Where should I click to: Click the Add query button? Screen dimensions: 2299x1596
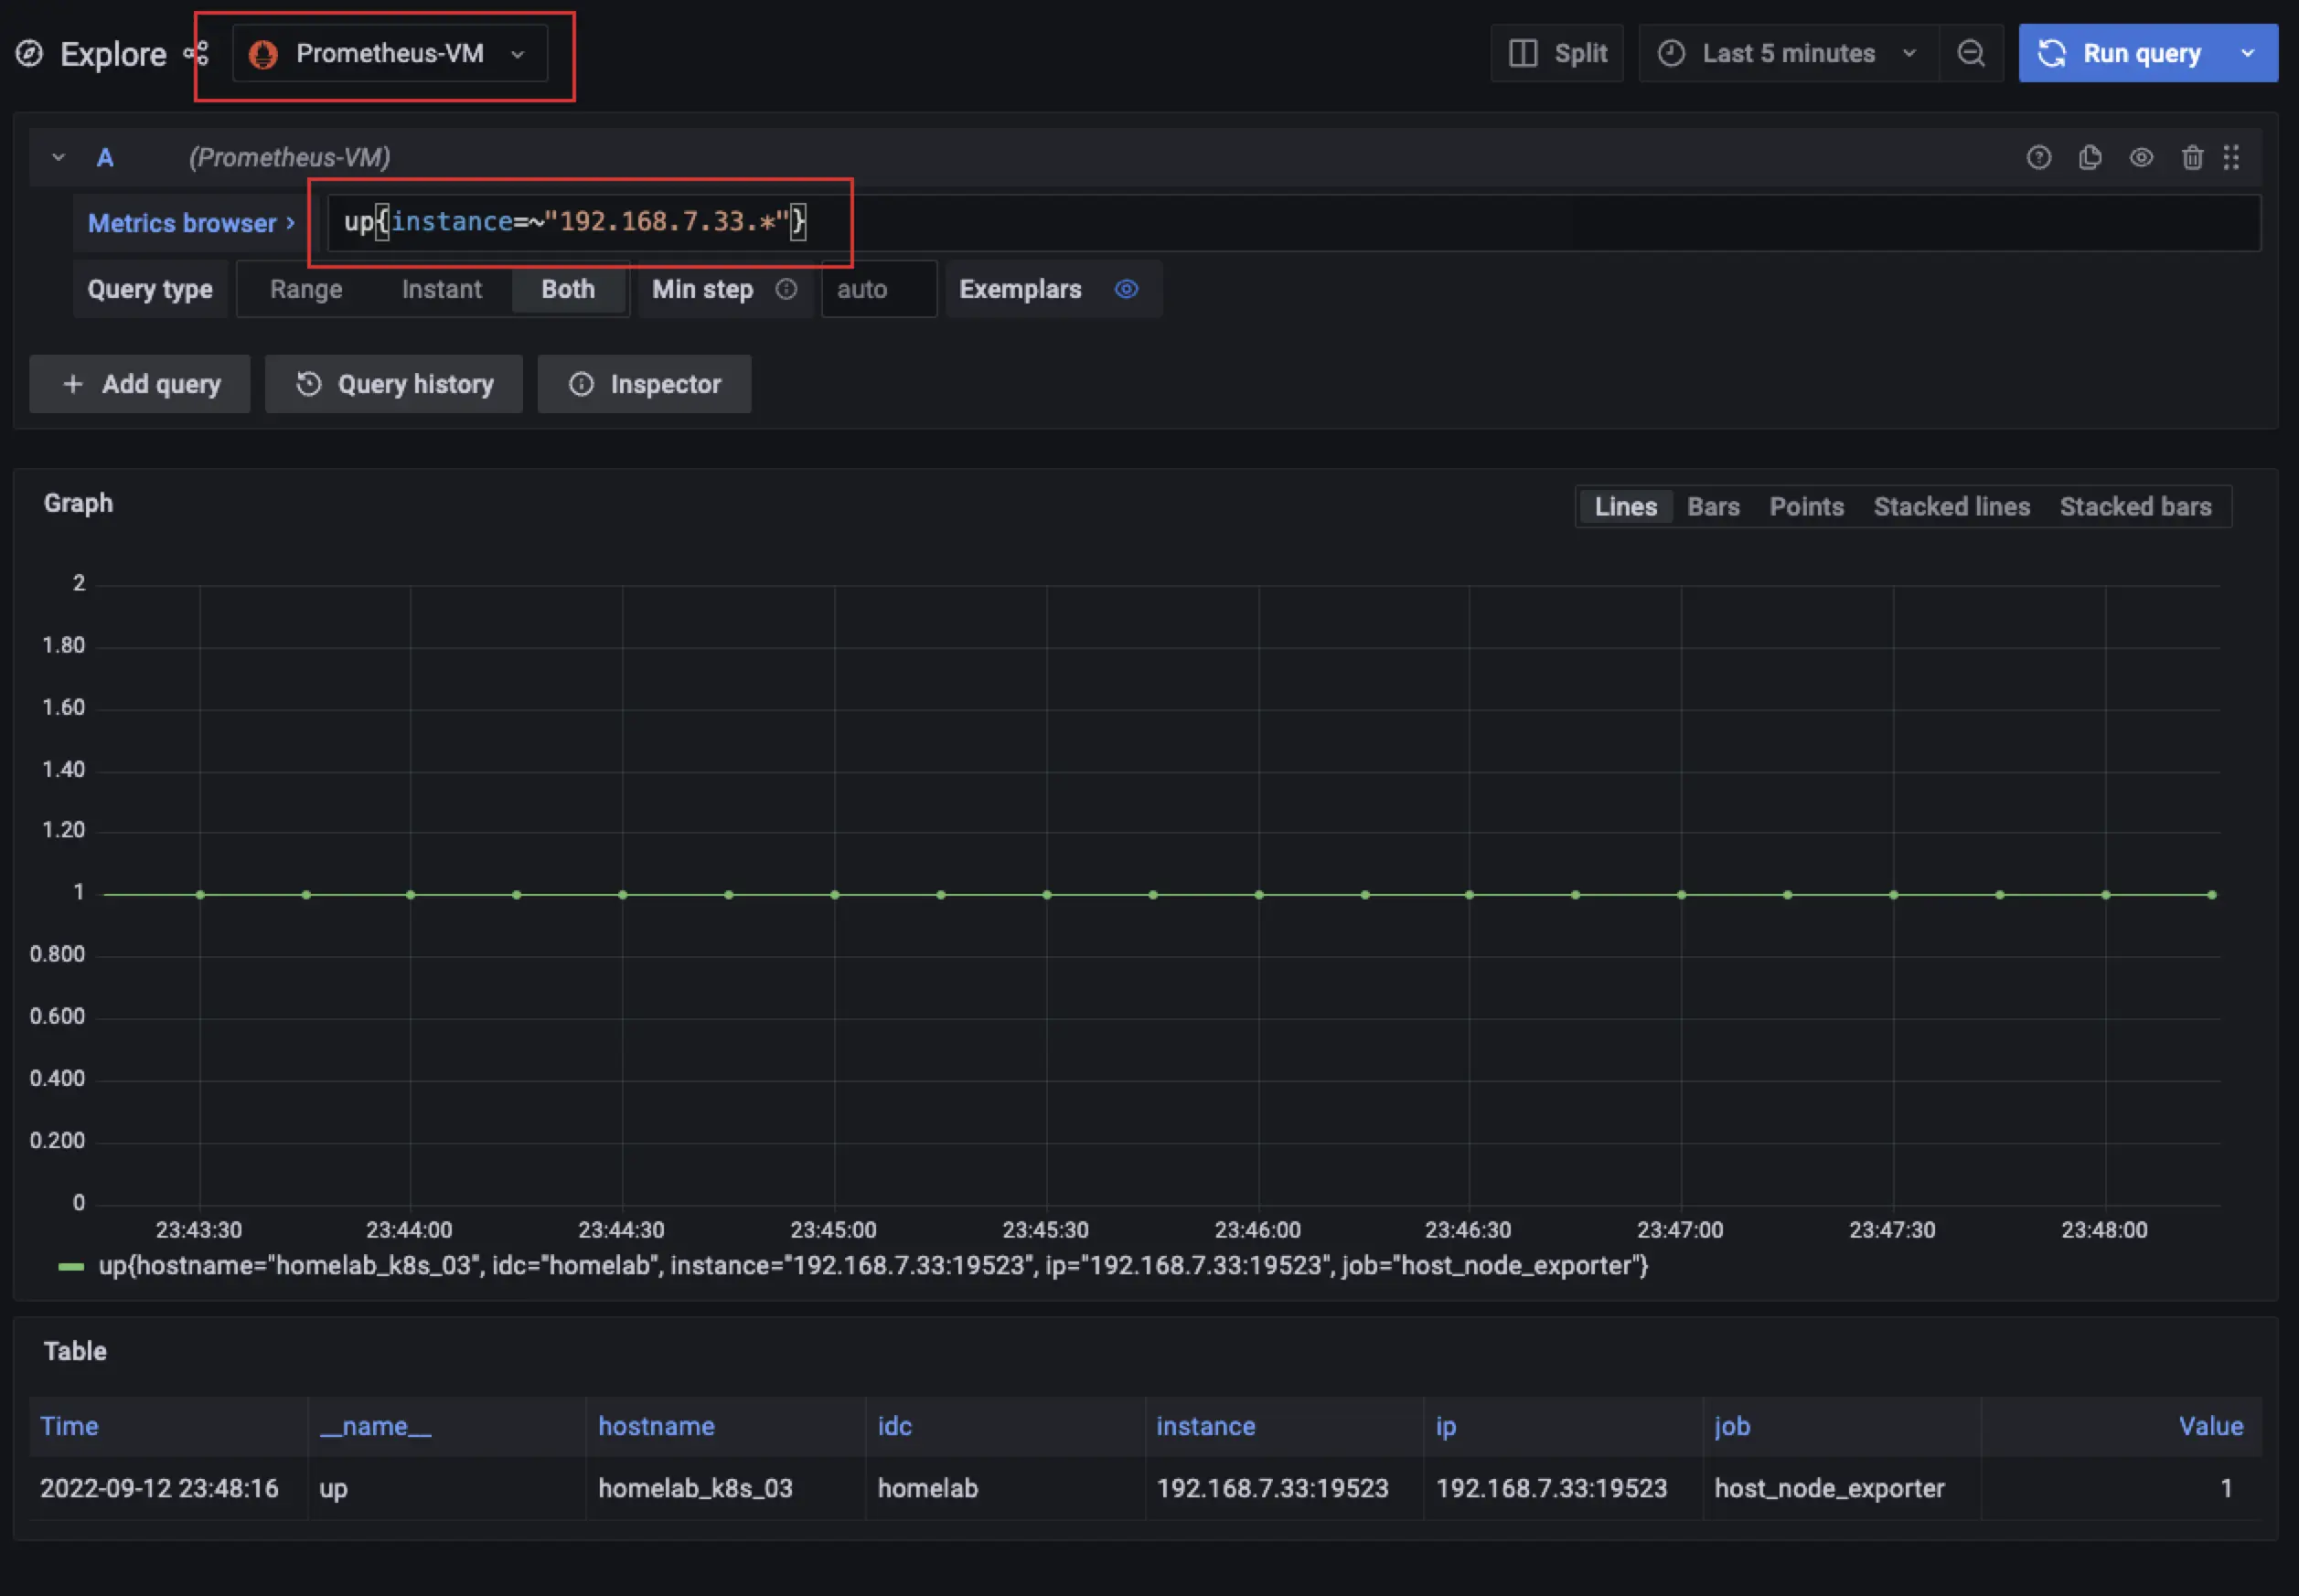[x=140, y=384]
